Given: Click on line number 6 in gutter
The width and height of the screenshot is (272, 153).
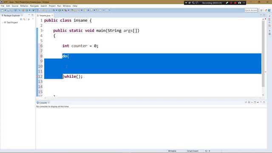Looking at the screenshot, I should point(41,46).
